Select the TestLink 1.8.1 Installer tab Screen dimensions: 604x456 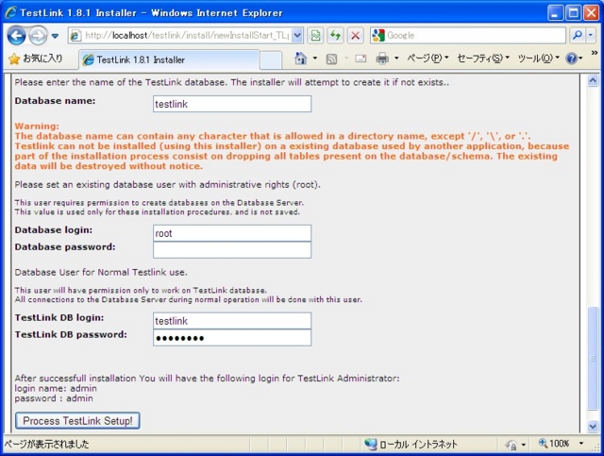[x=169, y=59]
